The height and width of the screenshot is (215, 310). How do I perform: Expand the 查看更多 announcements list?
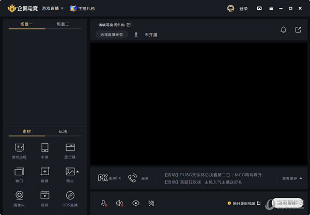[292, 178]
